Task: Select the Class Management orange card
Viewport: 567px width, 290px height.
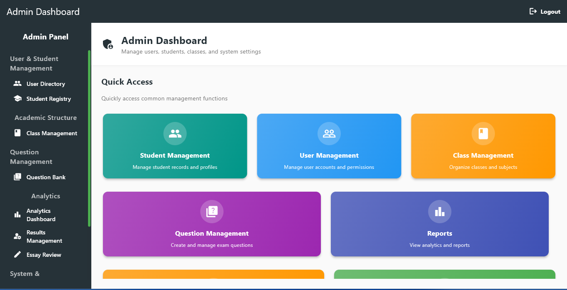Action: 483,146
